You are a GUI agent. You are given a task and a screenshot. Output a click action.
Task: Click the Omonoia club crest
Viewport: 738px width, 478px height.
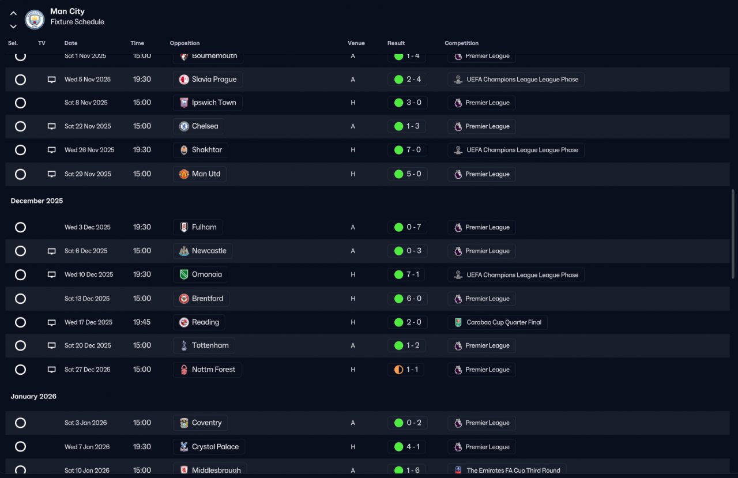pyautogui.click(x=184, y=274)
